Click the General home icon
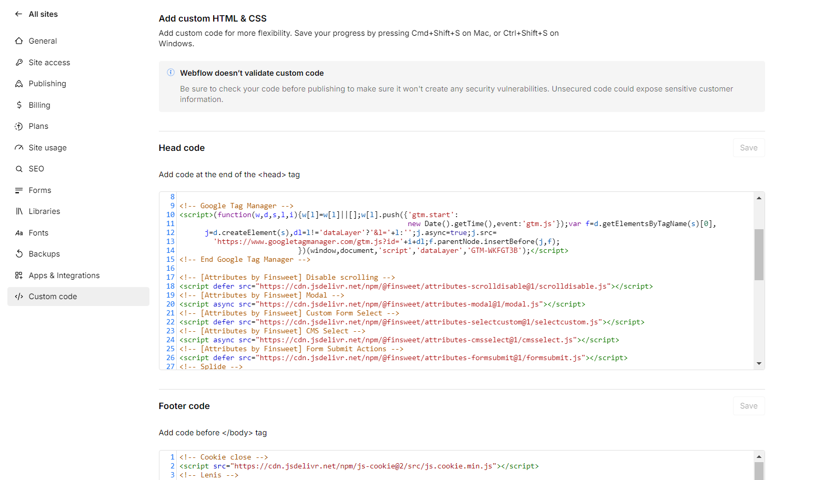 [x=19, y=41]
